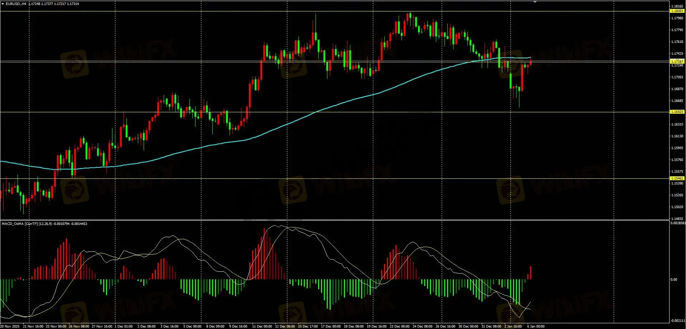Image resolution: width=686 pixels, height=329 pixels.
Task: Click the 1.17055 price scale label
Action: pos(677,77)
